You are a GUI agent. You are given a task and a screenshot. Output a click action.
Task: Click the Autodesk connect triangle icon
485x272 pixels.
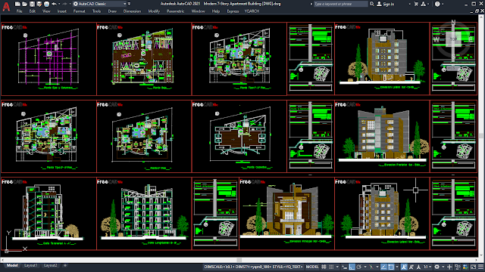[423, 4]
